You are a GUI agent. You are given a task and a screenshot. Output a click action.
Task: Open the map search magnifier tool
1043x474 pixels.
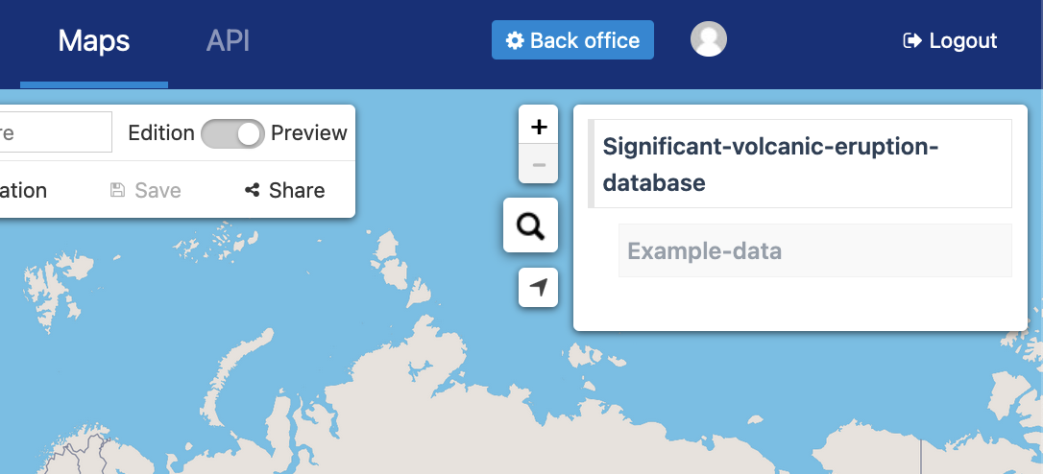(x=530, y=226)
